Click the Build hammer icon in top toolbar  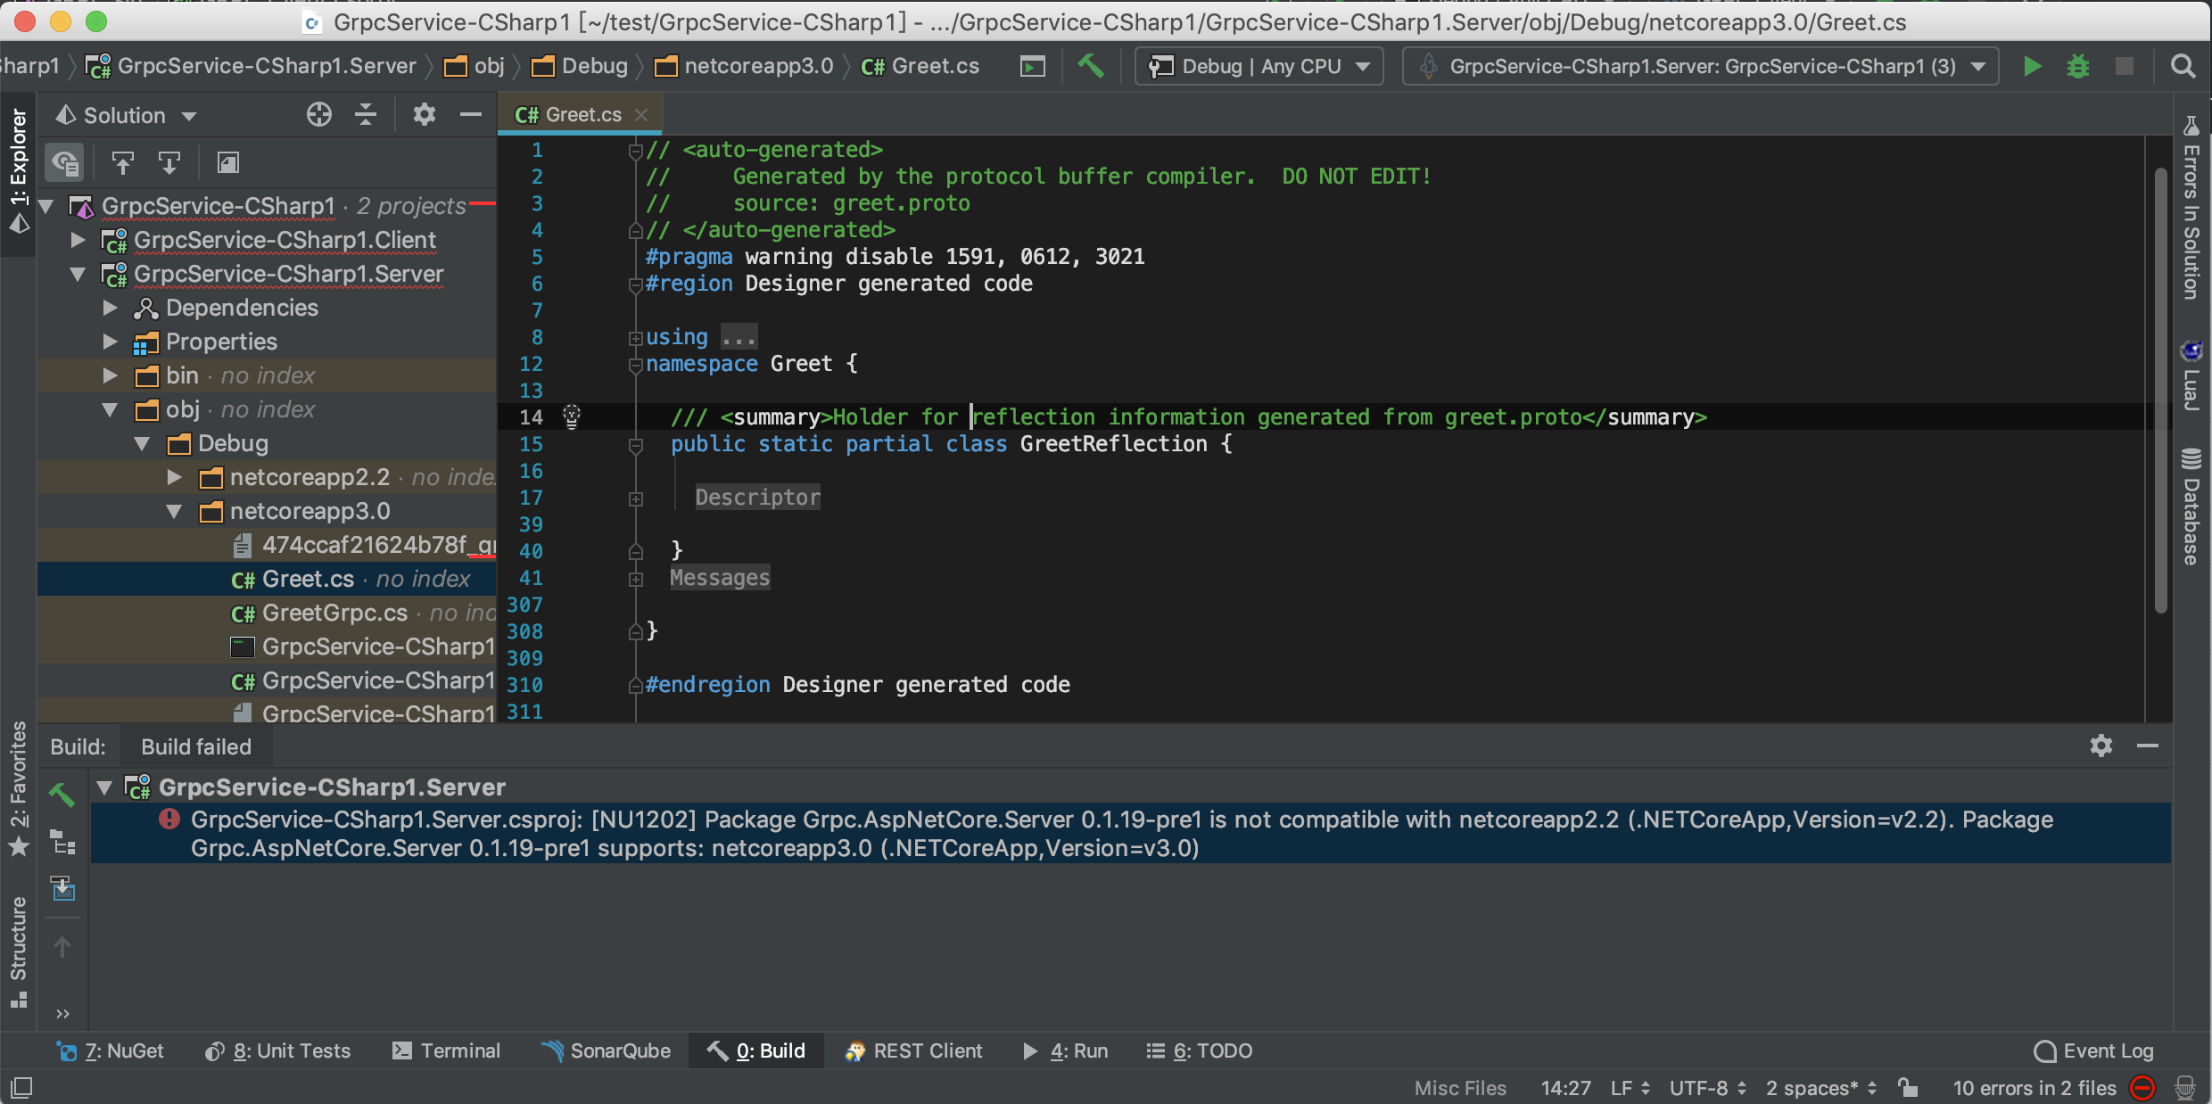pos(1090,66)
